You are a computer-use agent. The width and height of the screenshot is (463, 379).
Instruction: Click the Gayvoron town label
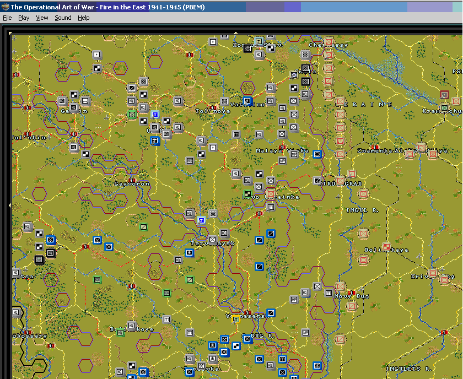(x=132, y=184)
